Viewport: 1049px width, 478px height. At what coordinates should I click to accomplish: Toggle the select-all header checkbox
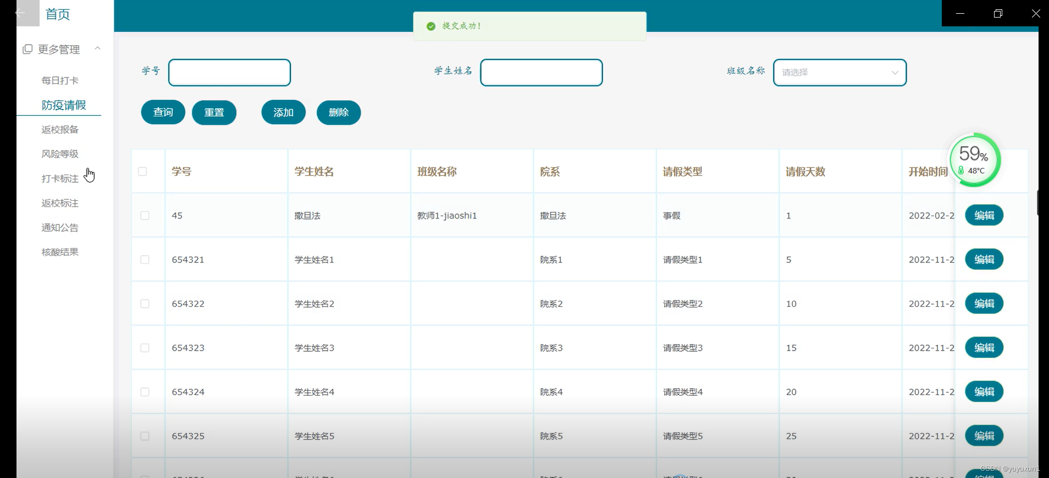(142, 171)
